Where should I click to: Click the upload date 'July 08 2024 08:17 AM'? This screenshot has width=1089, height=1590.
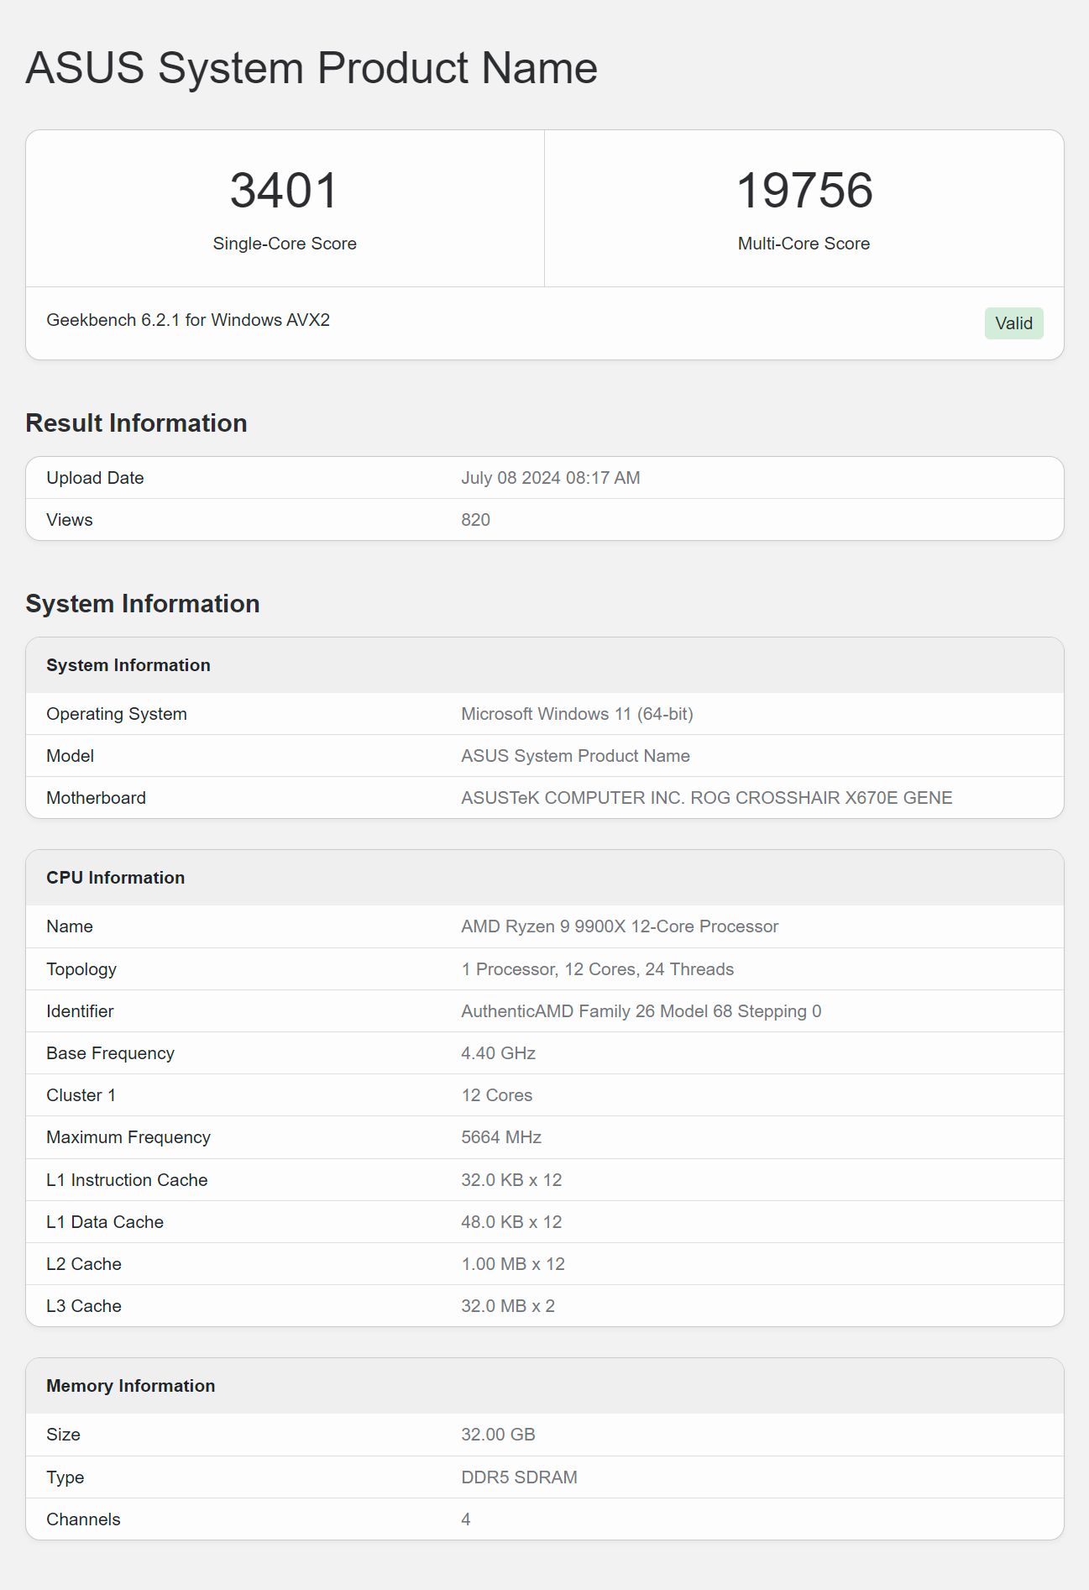[550, 478]
